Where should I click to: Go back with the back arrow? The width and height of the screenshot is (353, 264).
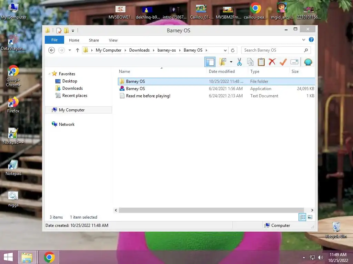coord(52,50)
